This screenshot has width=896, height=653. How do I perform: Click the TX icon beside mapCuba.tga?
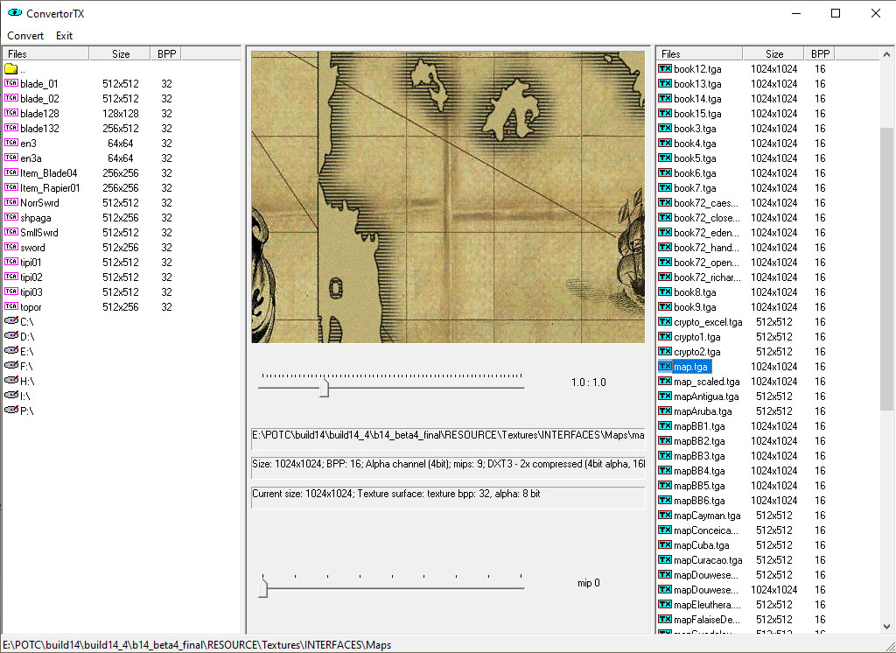tap(665, 544)
